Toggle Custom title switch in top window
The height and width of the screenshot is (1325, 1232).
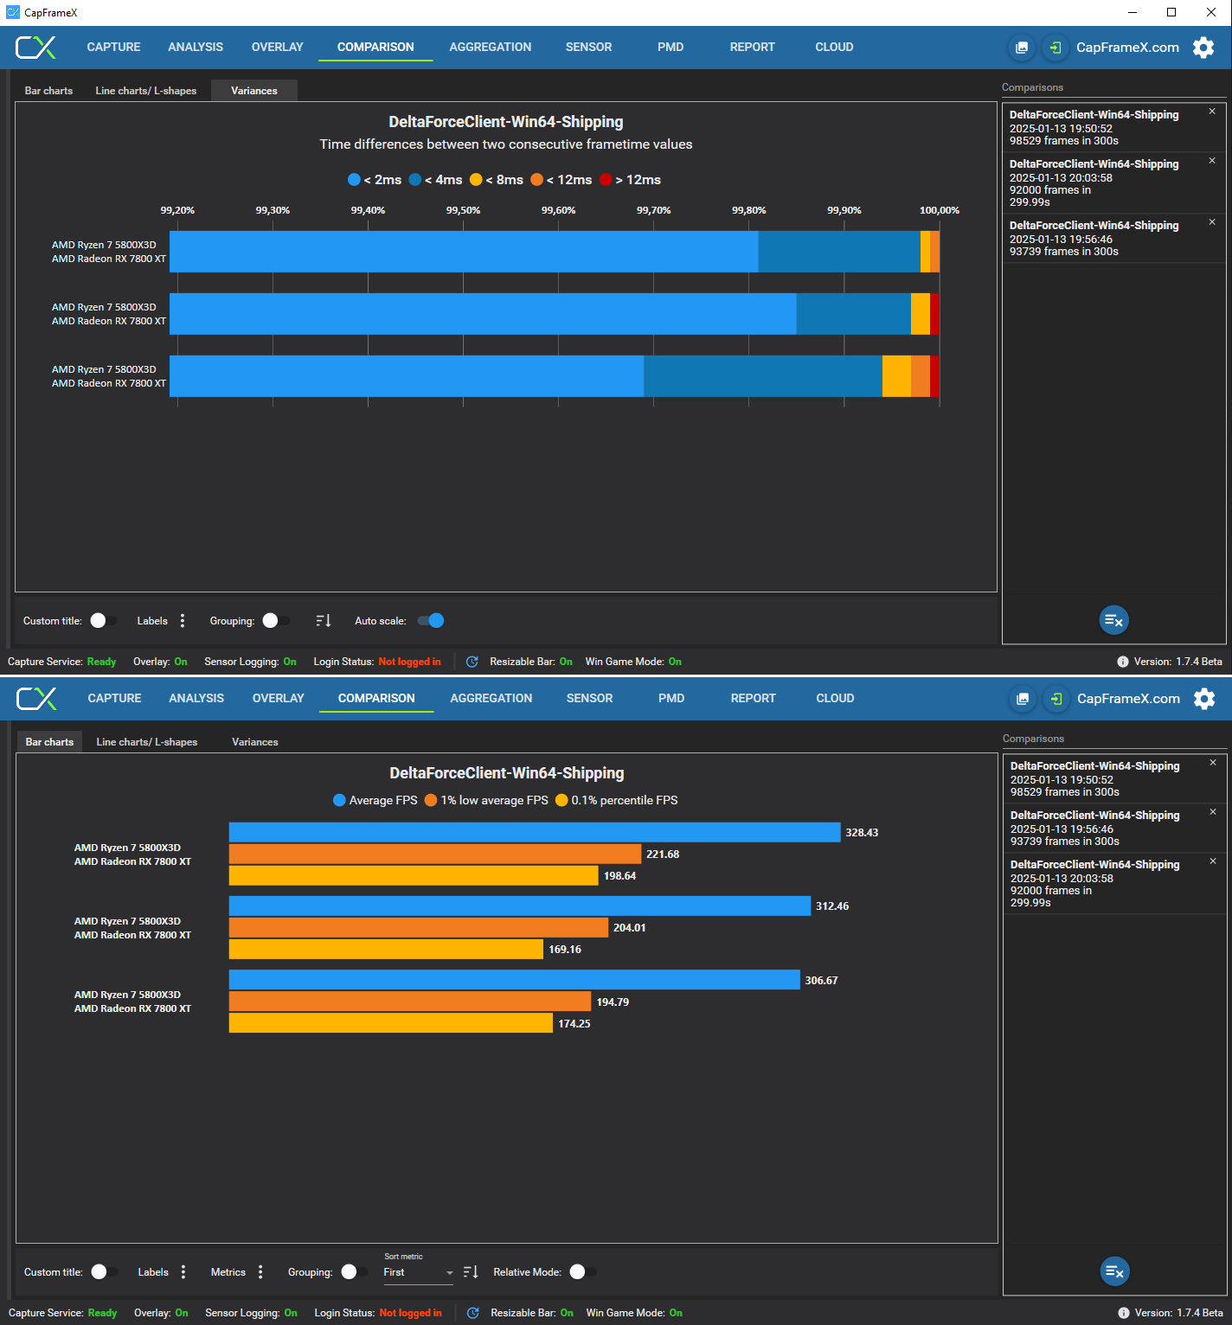(x=104, y=621)
